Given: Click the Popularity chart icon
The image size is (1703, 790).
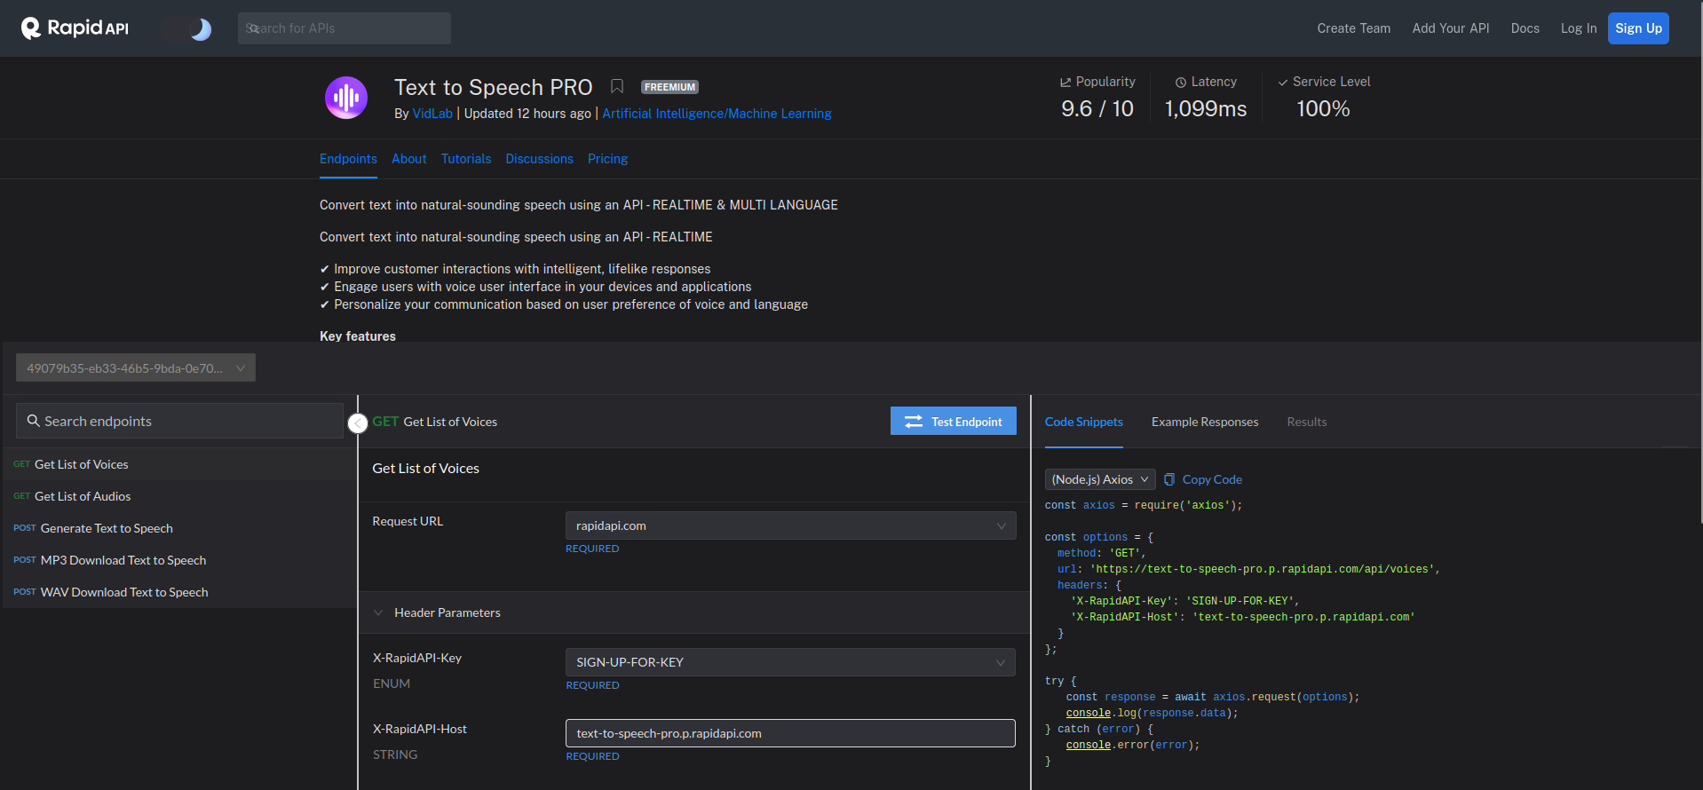Looking at the screenshot, I should tap(1065, 82).
